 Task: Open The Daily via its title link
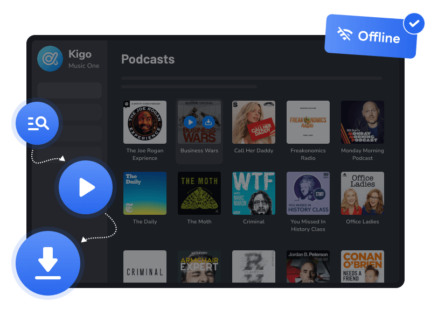[144, 221]
